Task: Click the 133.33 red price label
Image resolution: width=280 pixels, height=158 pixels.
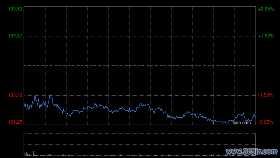Action: (15, 95)
